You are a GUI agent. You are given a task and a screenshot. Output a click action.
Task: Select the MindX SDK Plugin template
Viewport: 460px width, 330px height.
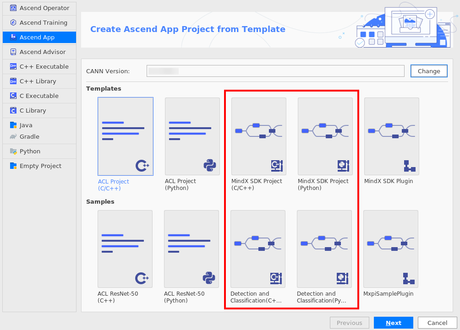point(392,136)
